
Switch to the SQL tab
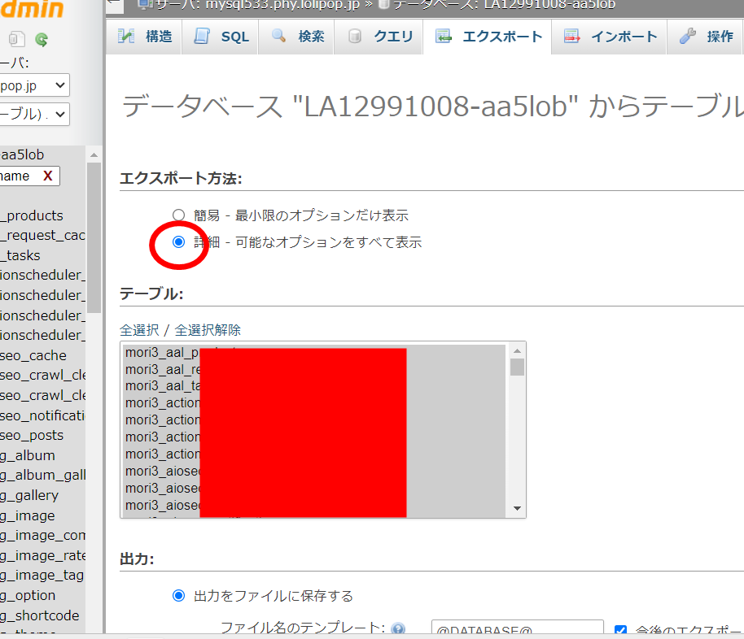coord(222,37)
